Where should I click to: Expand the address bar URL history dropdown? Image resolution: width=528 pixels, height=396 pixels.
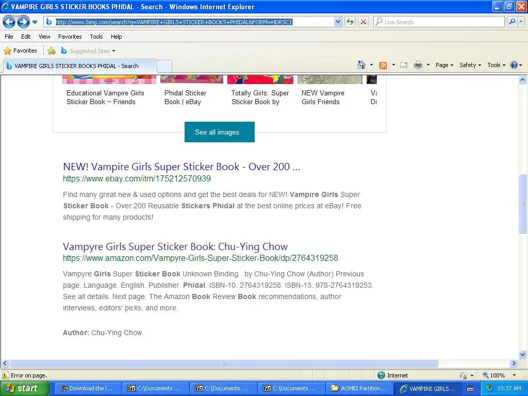coord(338,22)
